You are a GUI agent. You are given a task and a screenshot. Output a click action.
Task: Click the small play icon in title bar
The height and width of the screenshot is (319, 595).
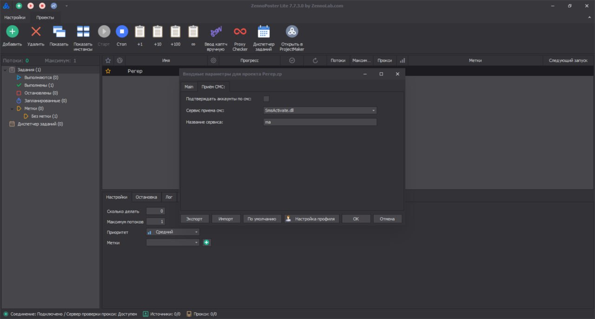(x=31, y=6)
